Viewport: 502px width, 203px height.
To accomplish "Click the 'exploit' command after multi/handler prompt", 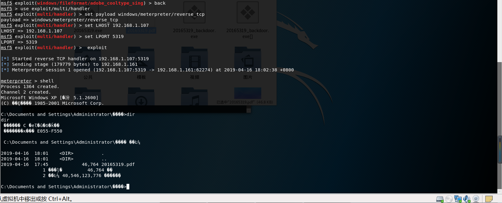I will (x=97, y=48).
